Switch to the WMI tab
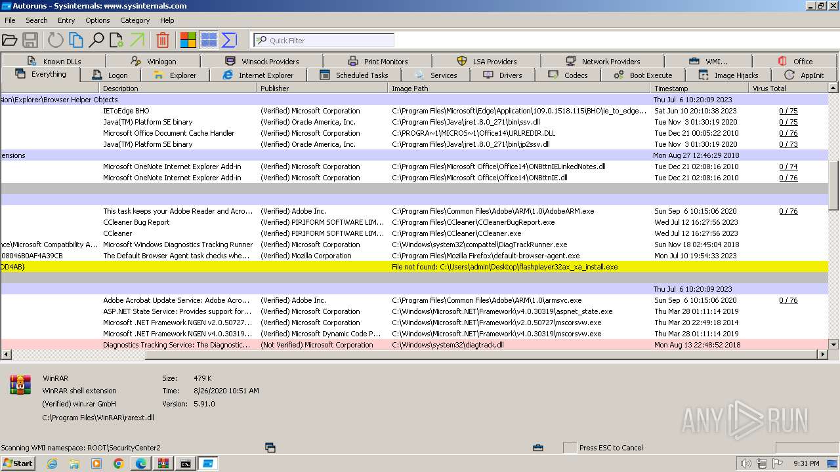Screen dimensions: 840x472 (708, 61)
